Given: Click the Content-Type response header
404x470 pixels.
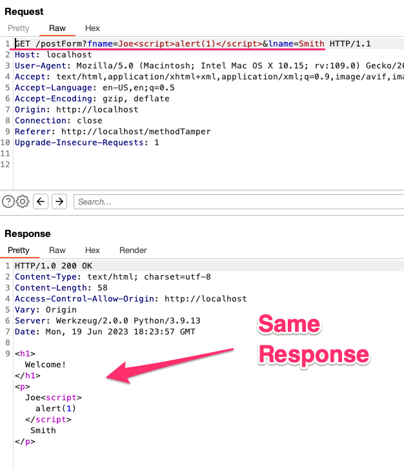Looking at the screenshot, I should pos(113,277).
